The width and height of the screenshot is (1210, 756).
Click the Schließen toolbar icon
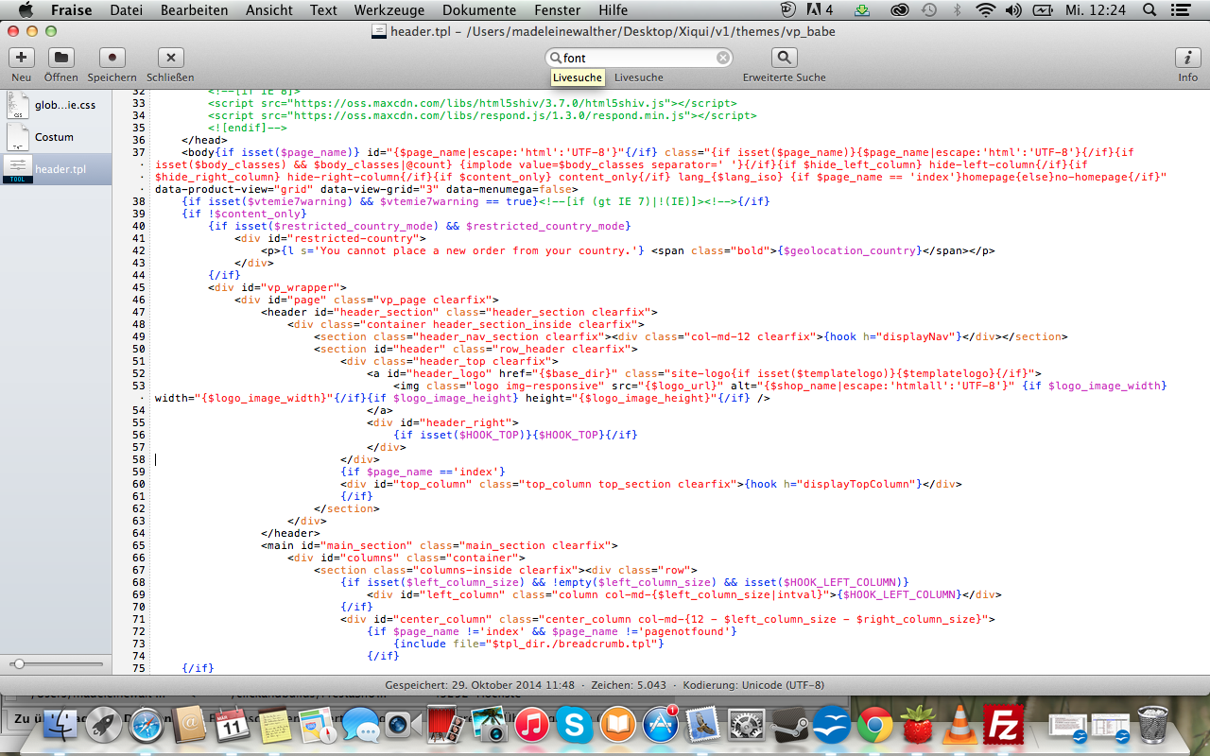170,58
